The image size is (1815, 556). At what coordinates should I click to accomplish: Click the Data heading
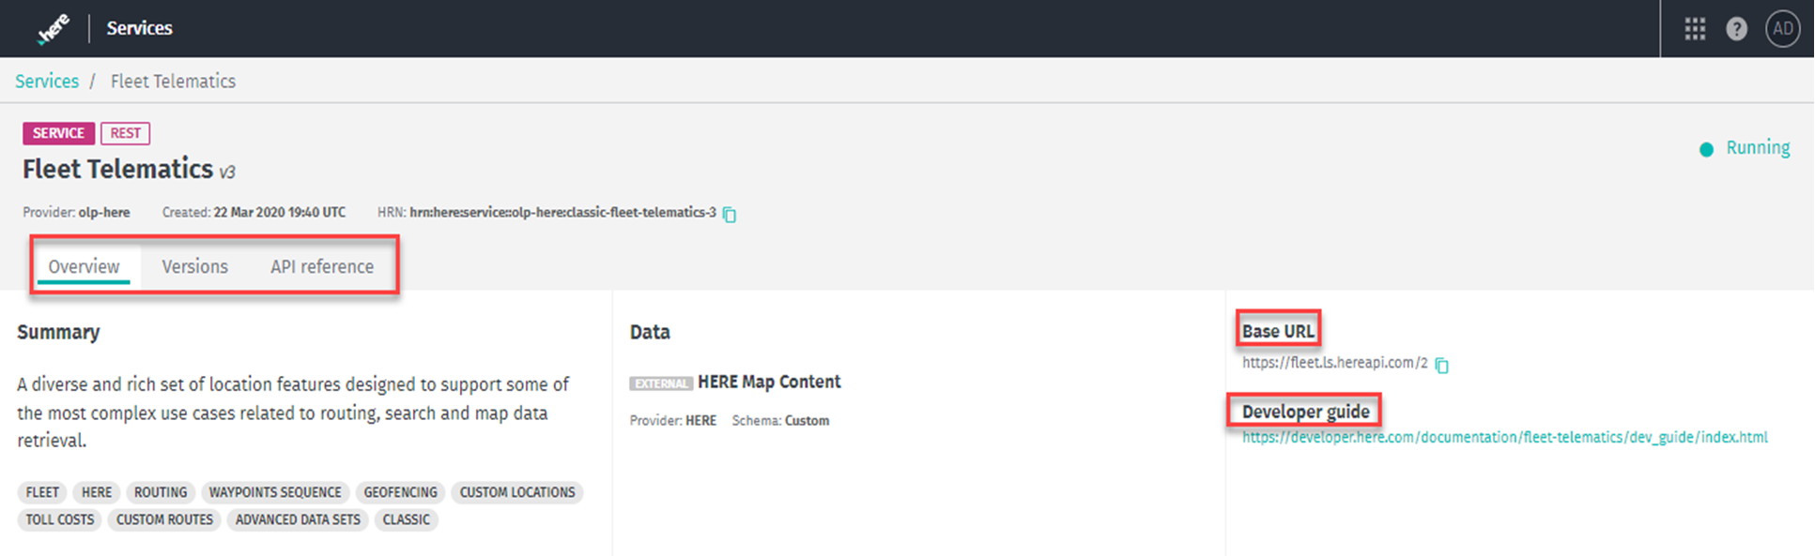[650, 332]
